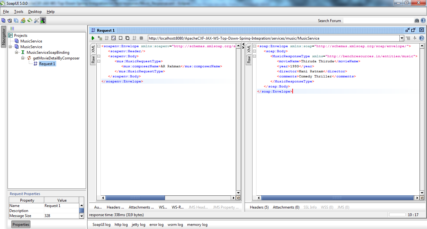Image resolution: width=427 pixels, height=229 pixels.
Task: Open the SoapUI Preferences
Action: (36, 20)
